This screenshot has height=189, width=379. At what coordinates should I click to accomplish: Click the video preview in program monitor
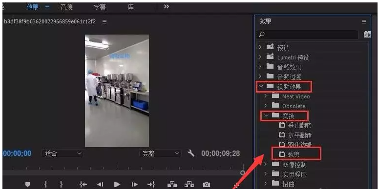click(x=117, y=91)
